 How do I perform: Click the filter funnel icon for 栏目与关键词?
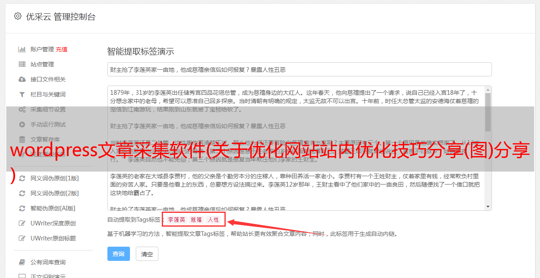click(22, 94)
